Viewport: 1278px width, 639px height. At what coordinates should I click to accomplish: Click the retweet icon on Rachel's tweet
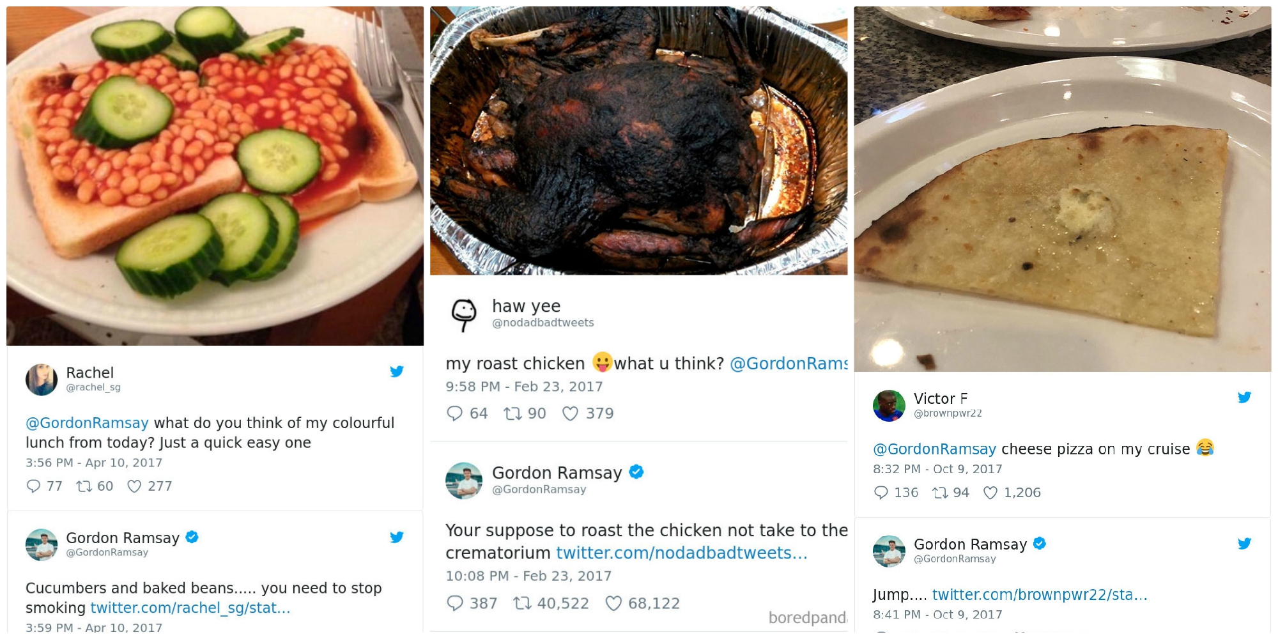coord(84,486)
